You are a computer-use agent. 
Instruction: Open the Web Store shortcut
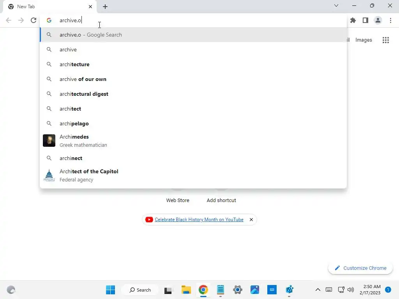tap(178, 200)
